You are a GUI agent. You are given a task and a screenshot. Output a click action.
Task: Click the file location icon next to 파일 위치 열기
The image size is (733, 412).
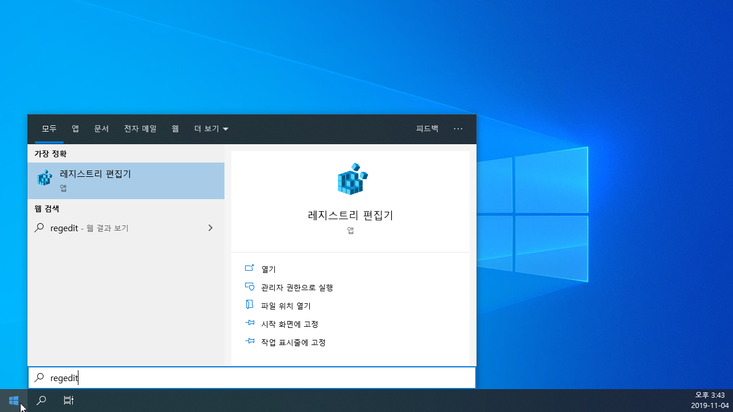pyautogui.click(x=249, y=305)
